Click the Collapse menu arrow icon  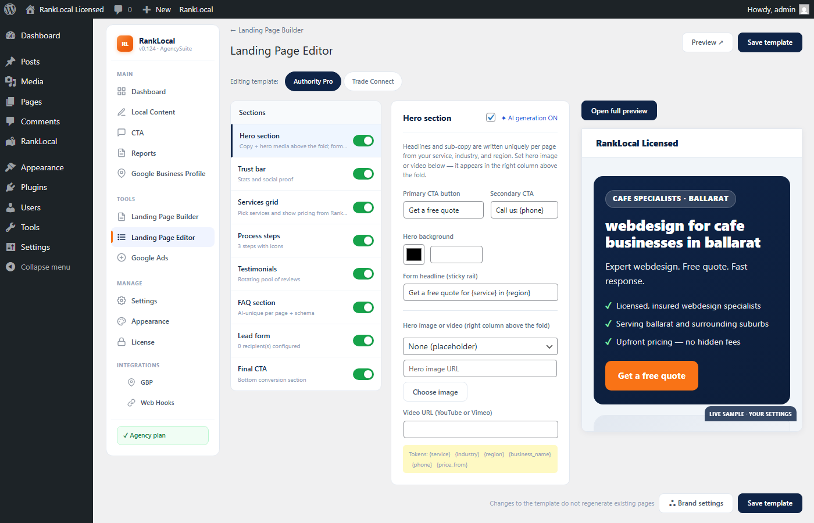[x=10, y=267]
